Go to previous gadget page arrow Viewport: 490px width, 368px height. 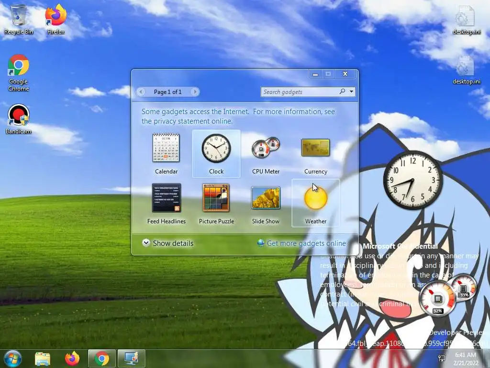point(141,92)
